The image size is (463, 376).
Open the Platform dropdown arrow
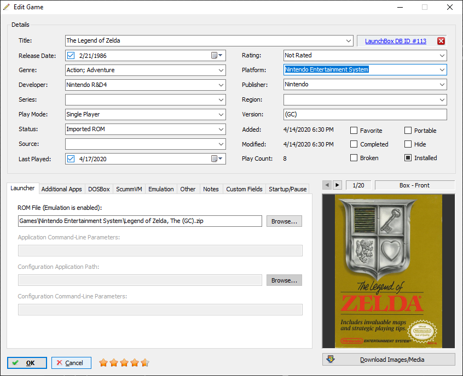(442, 70)
